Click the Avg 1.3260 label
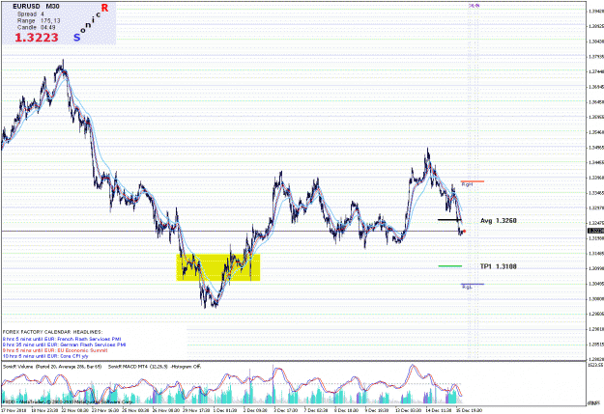 (498, 221)
